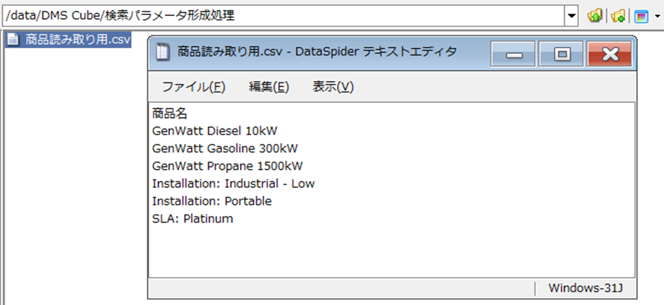Minimize the text editor window
The image size is (664, 305).
[513, 54]
